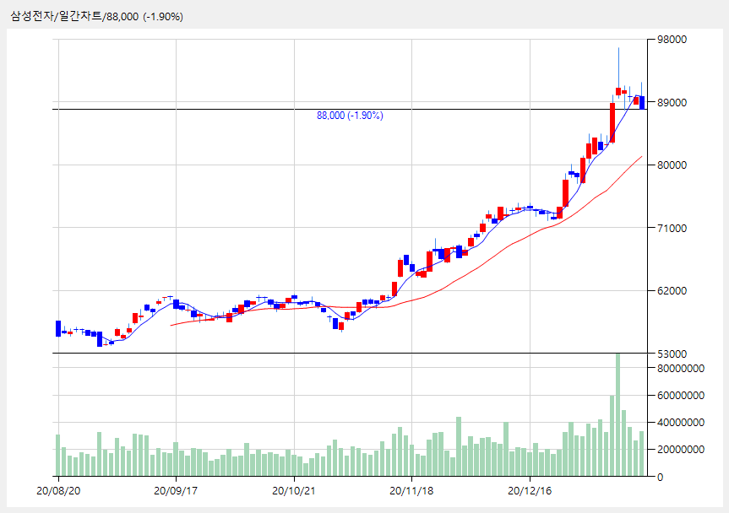Click the tallest volume bar reaching the top
729x513 pixels.
click(x=617, y=414)
